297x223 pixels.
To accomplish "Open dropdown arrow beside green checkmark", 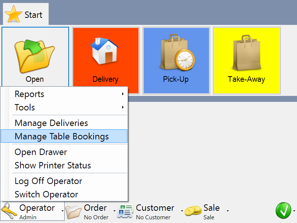I will point(294,211).
